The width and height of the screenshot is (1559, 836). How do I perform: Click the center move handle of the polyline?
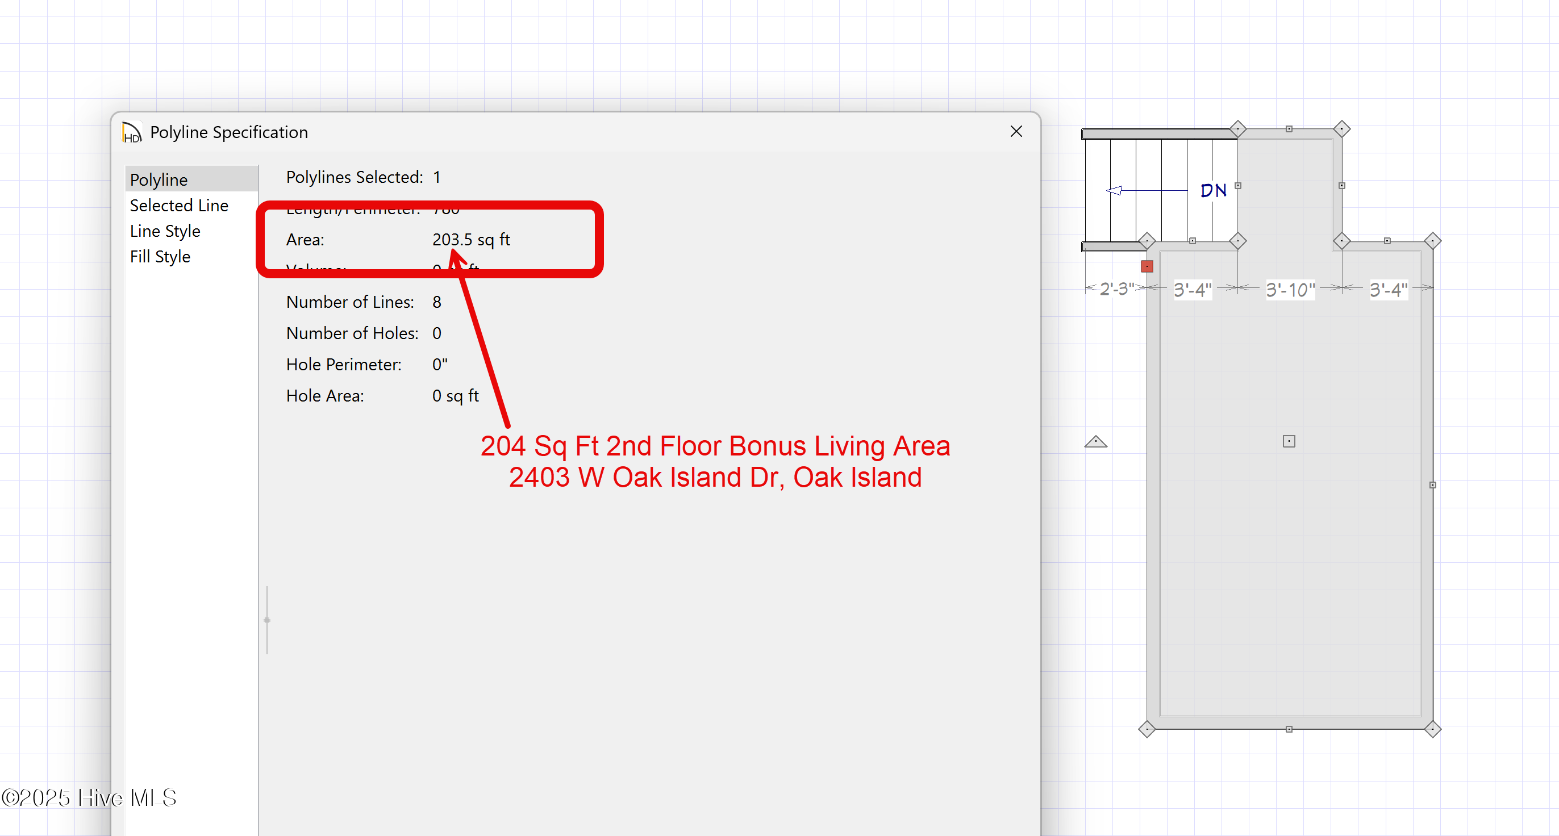pyautogui.click(x=1289, y=441)
